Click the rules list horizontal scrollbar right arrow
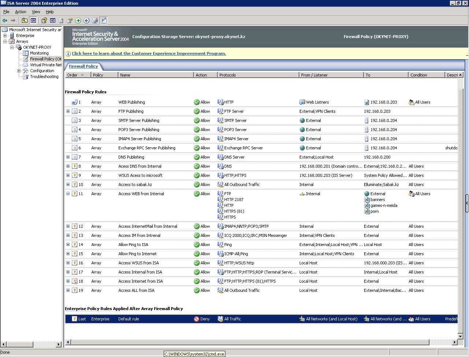The height and width of the screenshot is (357, 469). point(454,342)
